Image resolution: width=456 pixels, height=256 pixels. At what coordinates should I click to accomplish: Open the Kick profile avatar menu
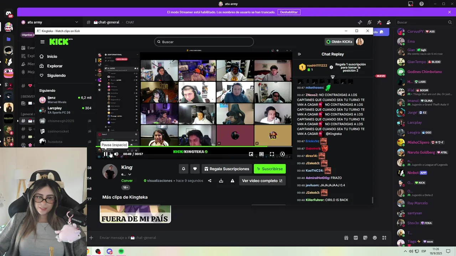(x=360, y=42)
